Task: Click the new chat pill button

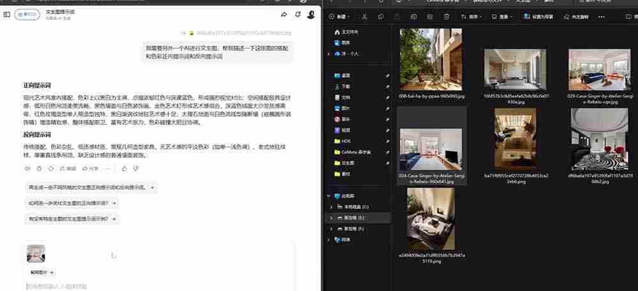Action: (x=27, y=15)
